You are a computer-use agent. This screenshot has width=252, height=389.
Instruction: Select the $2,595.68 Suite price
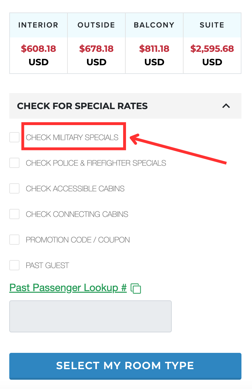point(212,49)
